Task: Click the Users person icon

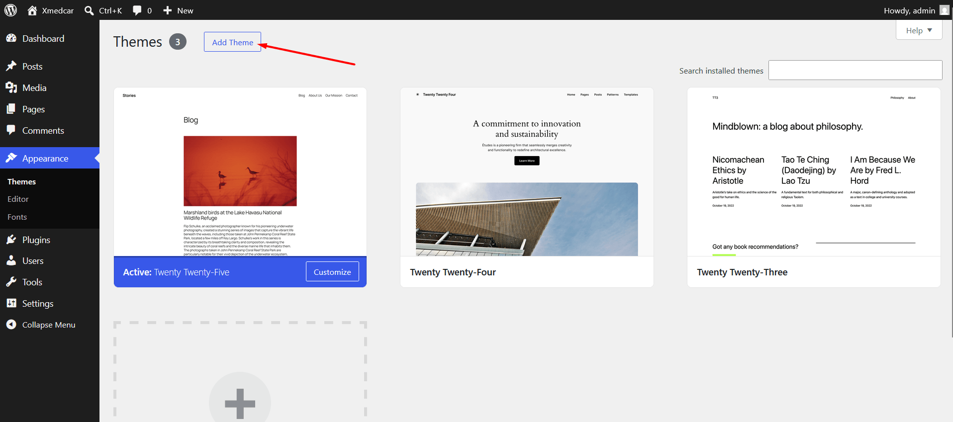Action: pyautogui.click(x=11, y=260)
